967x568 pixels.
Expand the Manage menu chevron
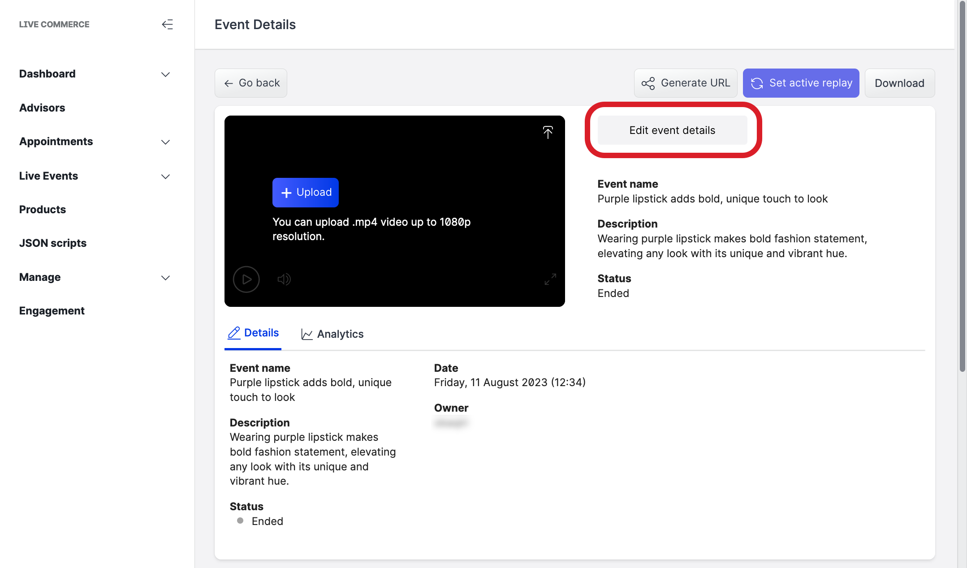coord(165,278)
